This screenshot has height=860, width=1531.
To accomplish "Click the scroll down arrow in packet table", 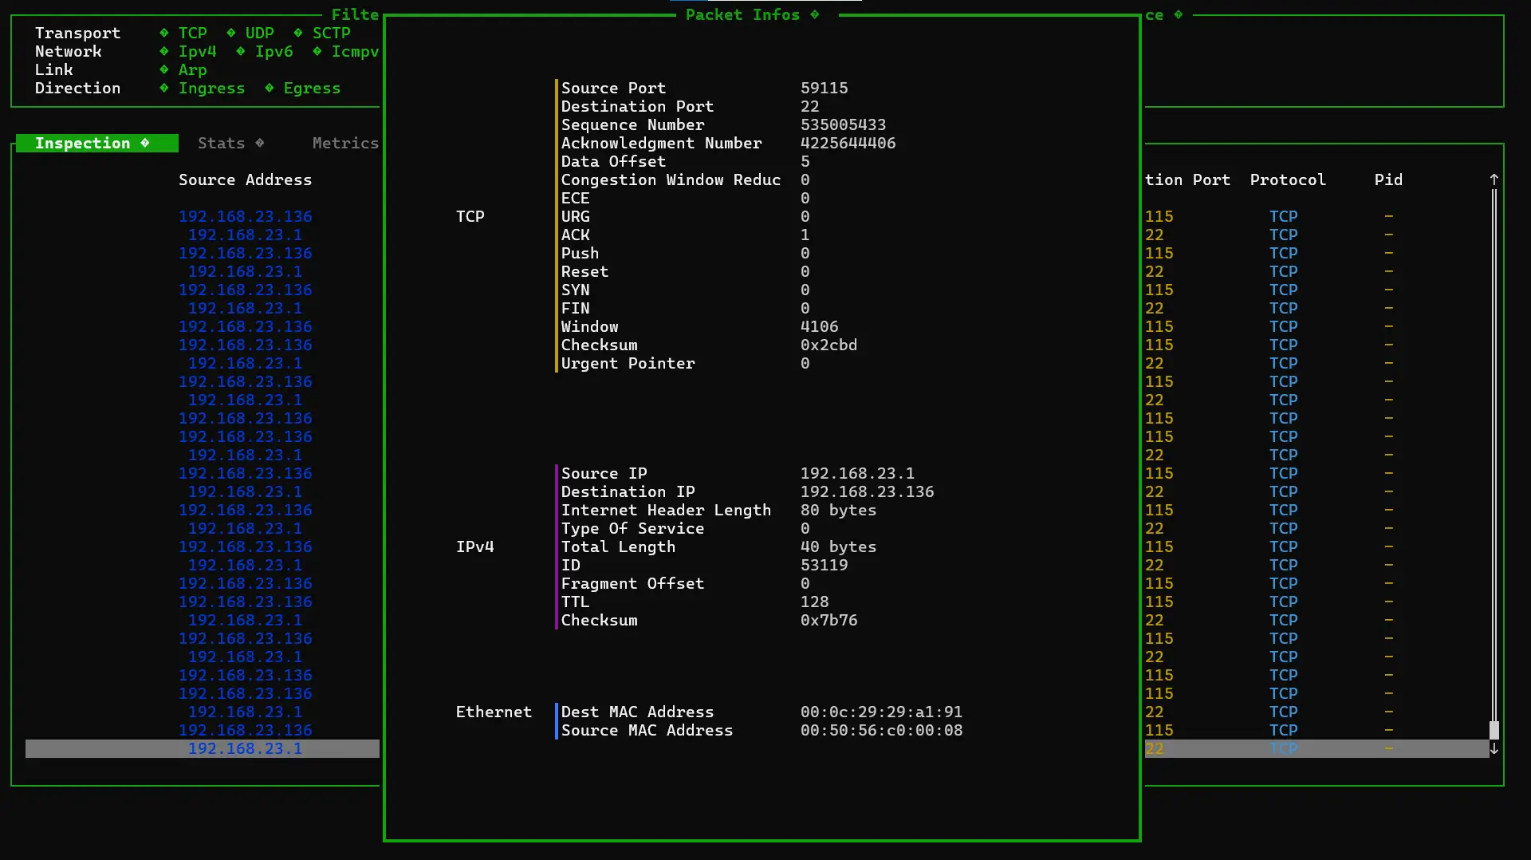I will pos(1494,749).
